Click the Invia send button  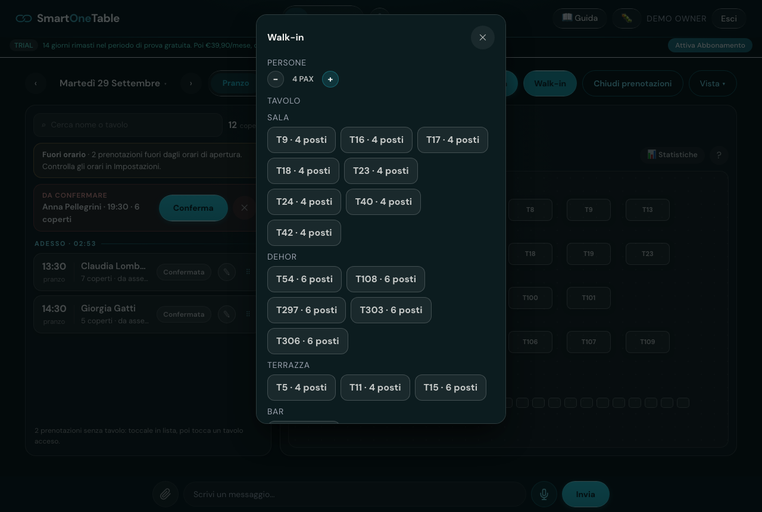coord(586,494)
